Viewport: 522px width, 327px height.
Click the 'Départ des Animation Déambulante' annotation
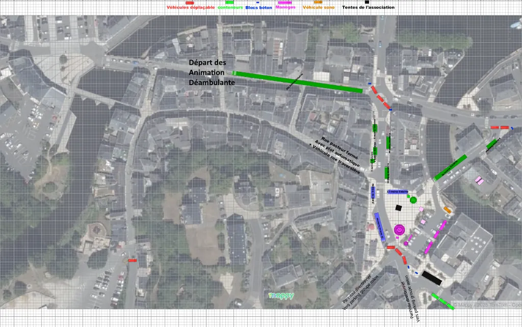click(x=212, y=72)
